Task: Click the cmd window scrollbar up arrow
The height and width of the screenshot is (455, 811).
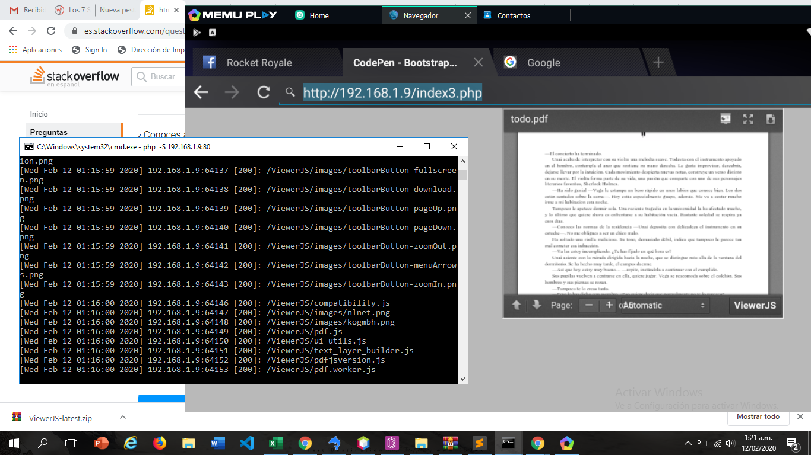Action: point(462,161)
